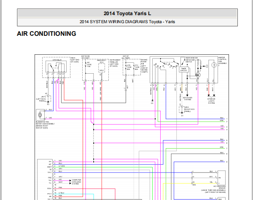This screenshot has height=200, width=253.
Task: Click 'INTERIOR LIGHTS SYSTEM' label
Action: tap(211, 101)
